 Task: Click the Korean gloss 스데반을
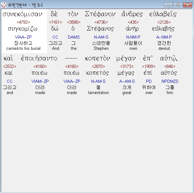(x=101, y=43)
